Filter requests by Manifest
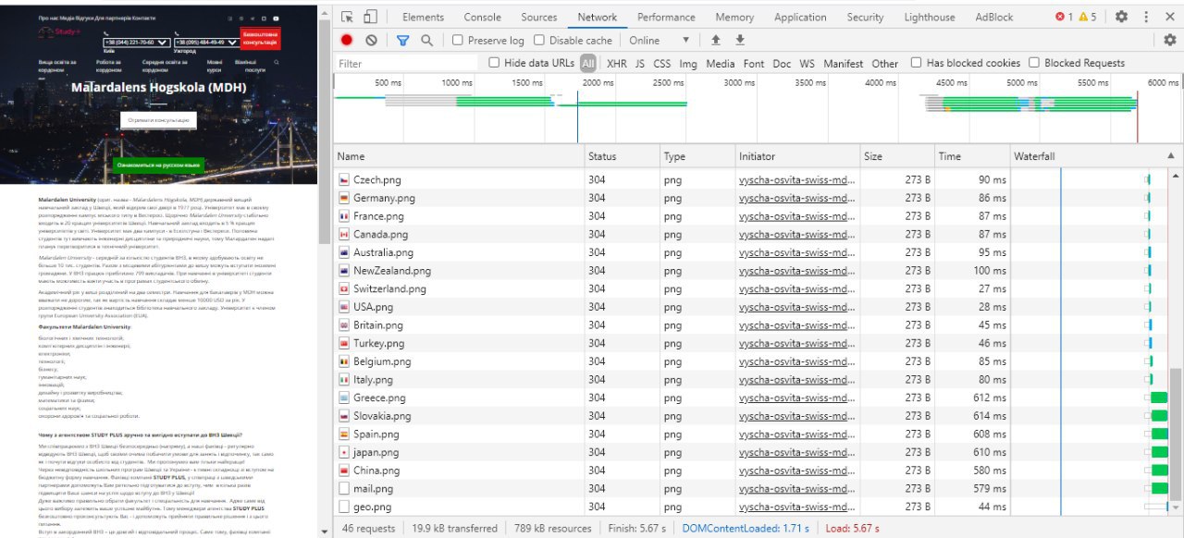This screenshot has width=1184, height=538. click(x=843, y=64)
